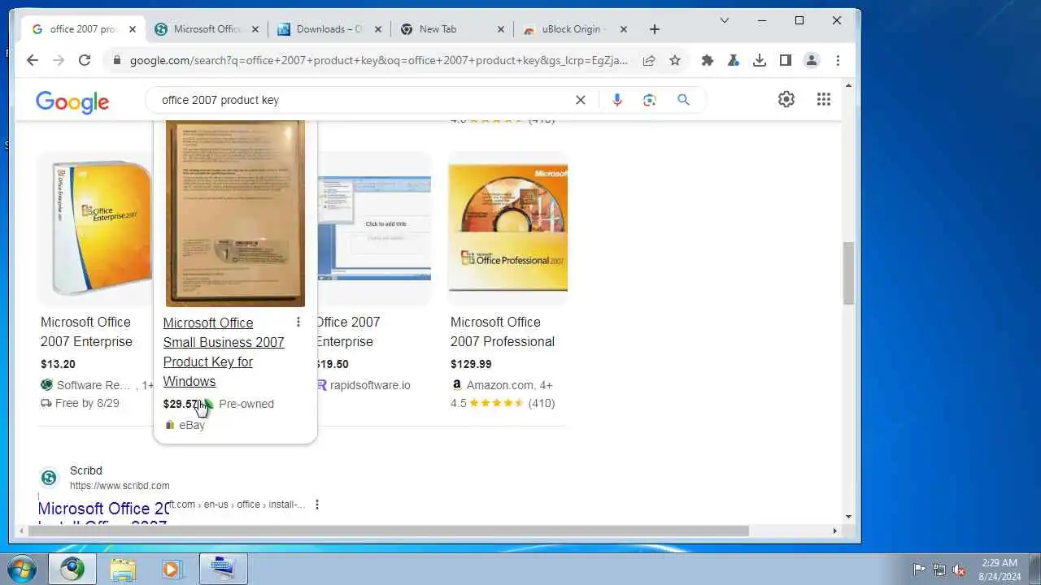This screenshot has width=1041, height=585.
Task: Click the horizontal scrollbar thumb
Action: pyautogui.click(x=388, y=531)
